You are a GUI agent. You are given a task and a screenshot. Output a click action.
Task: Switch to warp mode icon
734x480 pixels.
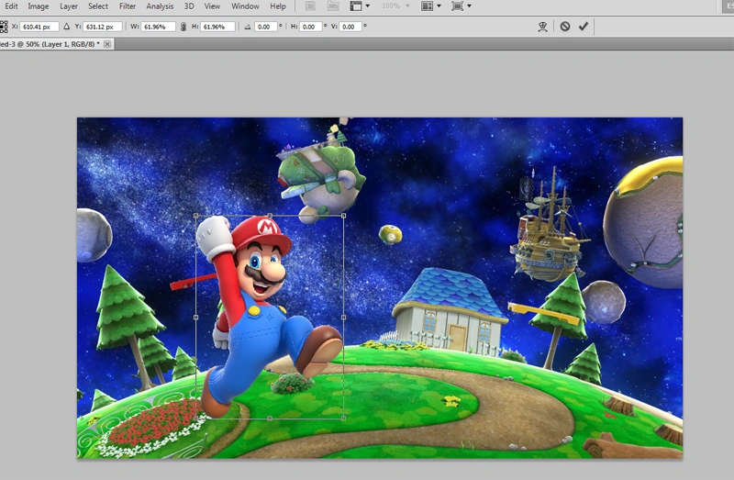[x=544, y=27]
